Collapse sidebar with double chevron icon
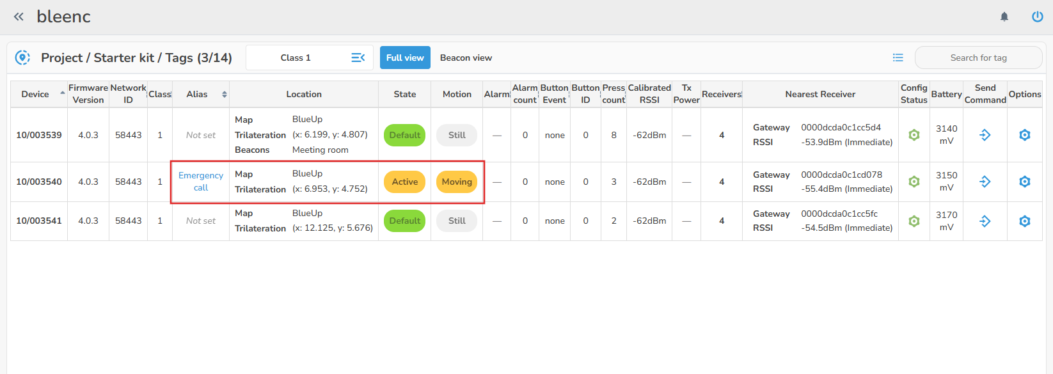The width and height of the screenshot is (1053, 374). point(19,17)
